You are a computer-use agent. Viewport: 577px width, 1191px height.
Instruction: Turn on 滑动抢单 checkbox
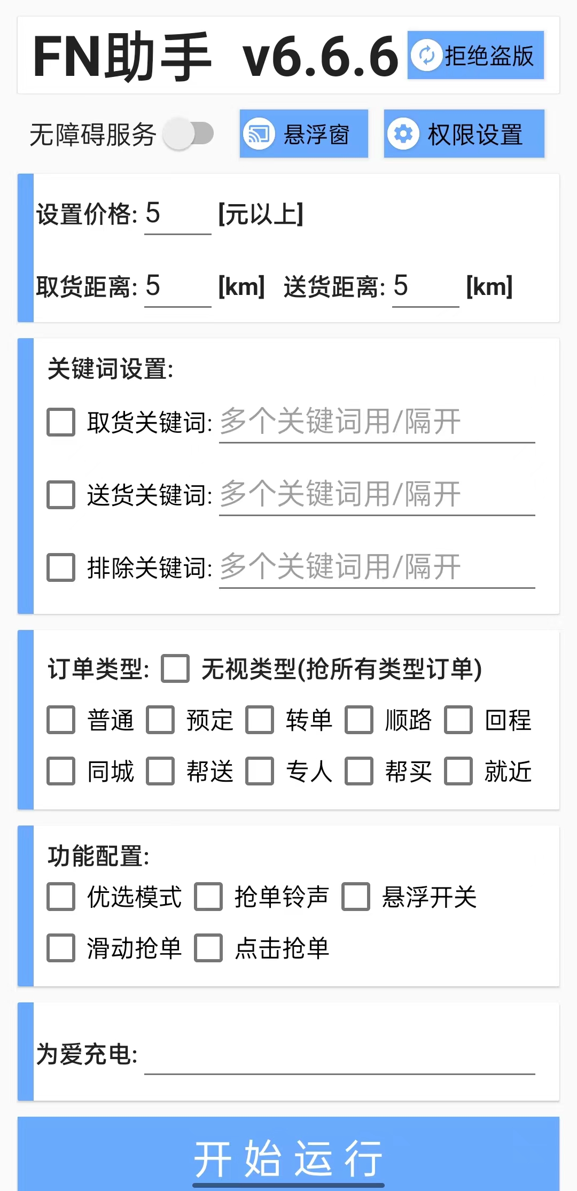tap(61, 948)
